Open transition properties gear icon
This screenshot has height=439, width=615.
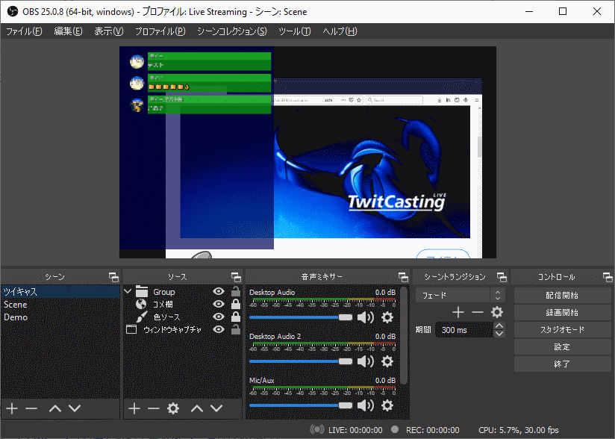pos(497,312)
